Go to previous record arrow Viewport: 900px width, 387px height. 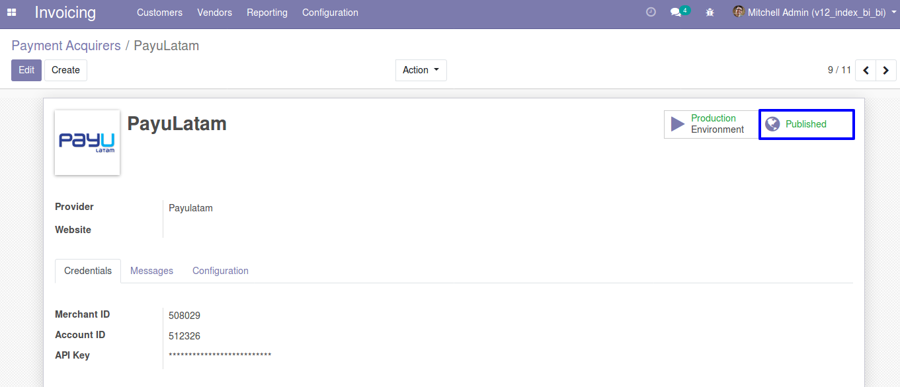pos(866,70)
